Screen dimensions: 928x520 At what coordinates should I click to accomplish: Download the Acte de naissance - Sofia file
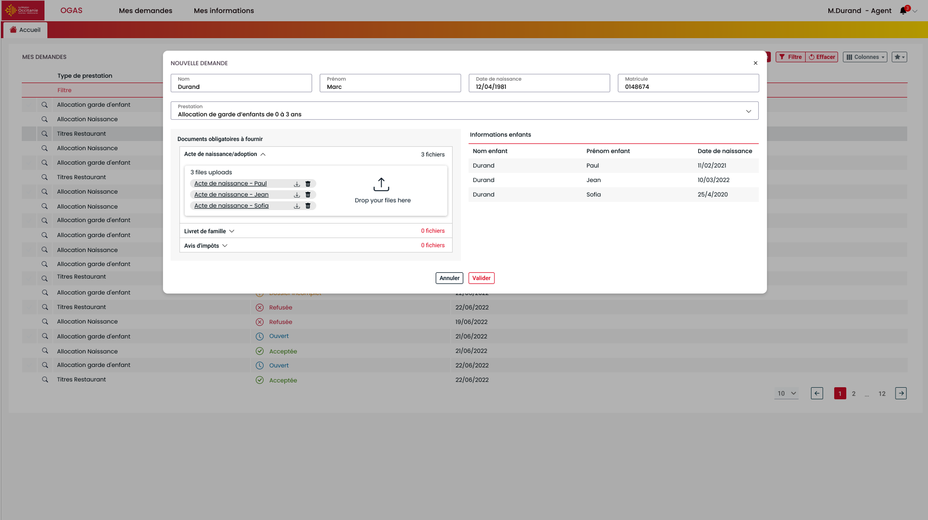coord(297,206)
